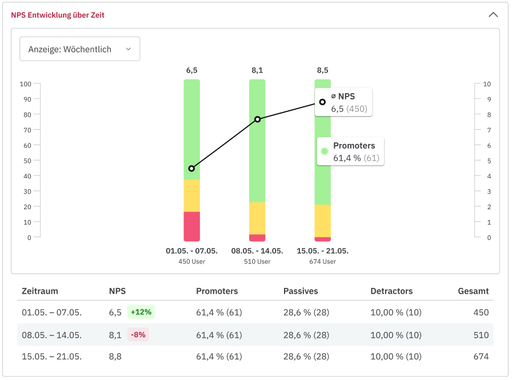The height and width of the screenshot is (380, 512).
Task: Click the 15.05. - 21.05. axis label
Action: pyautogui.click(x=322, y=251)
